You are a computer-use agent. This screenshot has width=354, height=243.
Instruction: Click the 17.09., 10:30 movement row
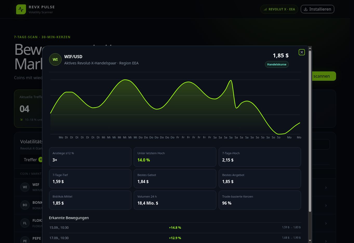[175, 238]
